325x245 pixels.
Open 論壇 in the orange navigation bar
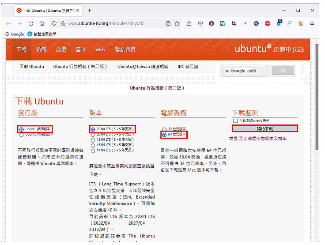pos(61,49)
